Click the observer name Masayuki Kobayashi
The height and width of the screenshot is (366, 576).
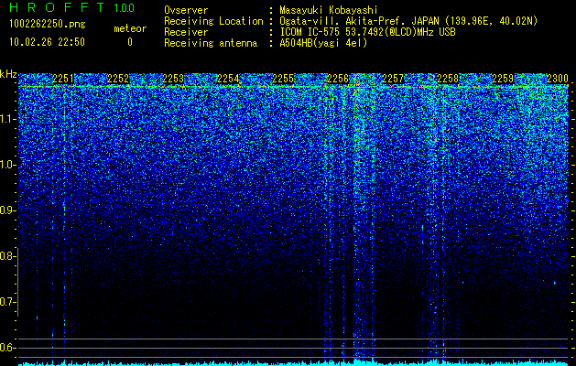click(x=329, y=10)
